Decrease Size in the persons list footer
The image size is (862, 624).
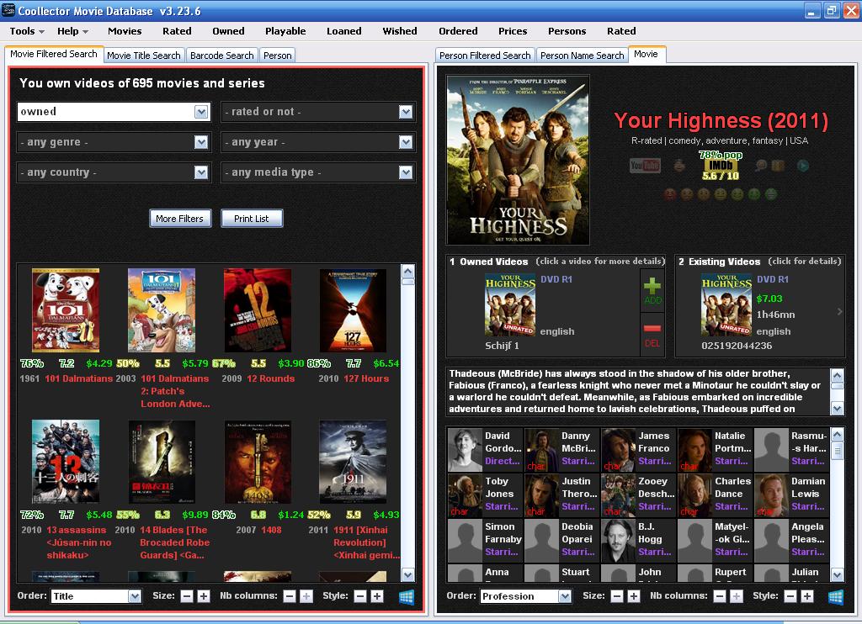(x=617, y=596)
